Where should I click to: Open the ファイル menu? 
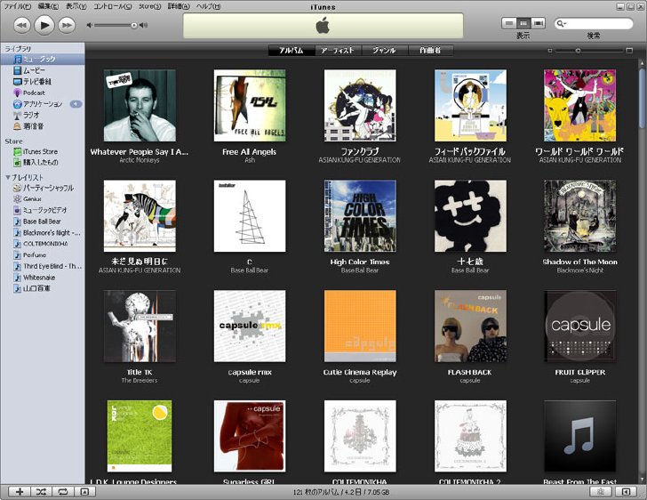pyautogui.click(x=18, y=6)
